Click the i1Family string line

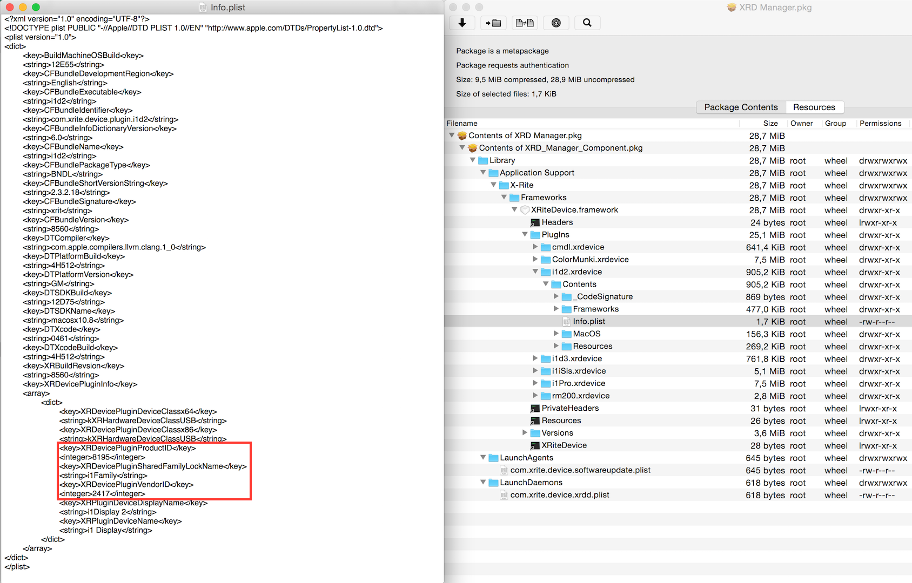click(103, 476)
